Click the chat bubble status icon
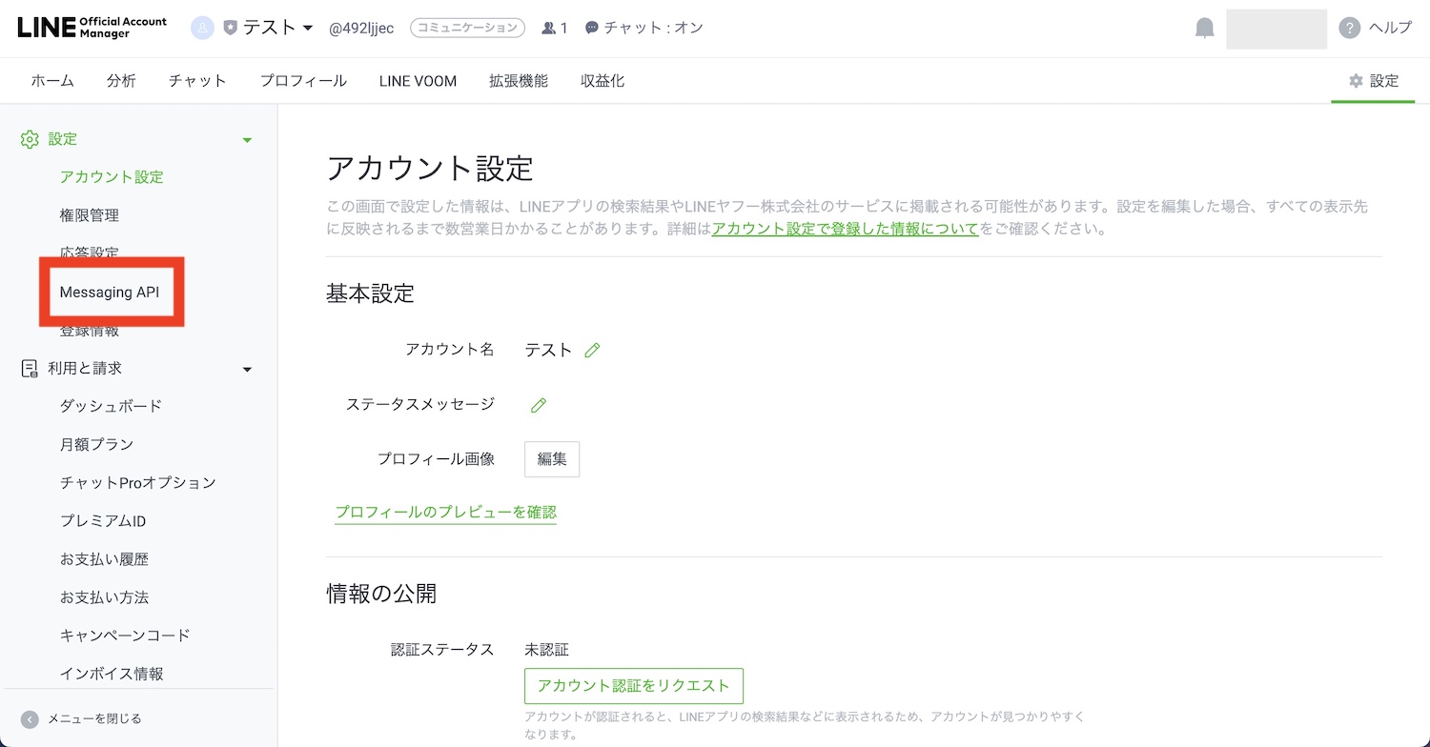 (592, 29)
